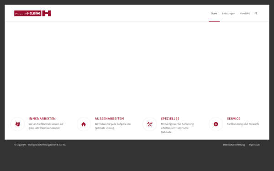This screenshot has height=171, width=274.
Task: Click the plus circle Service icon
Action: pyautogui.click(x=216, y=124)
